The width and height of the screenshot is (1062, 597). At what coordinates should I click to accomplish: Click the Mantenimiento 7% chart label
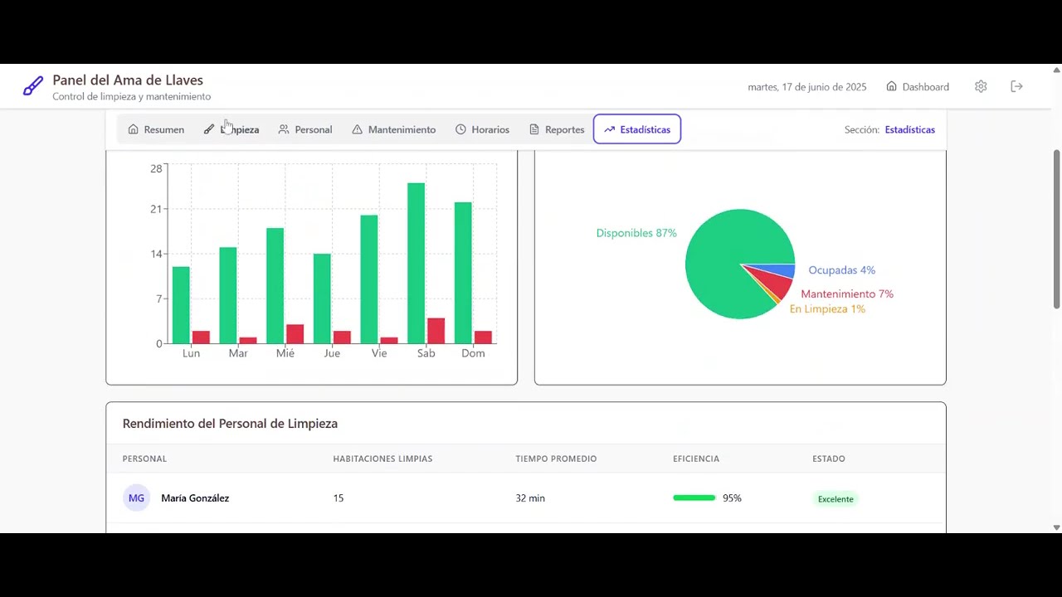847,294
